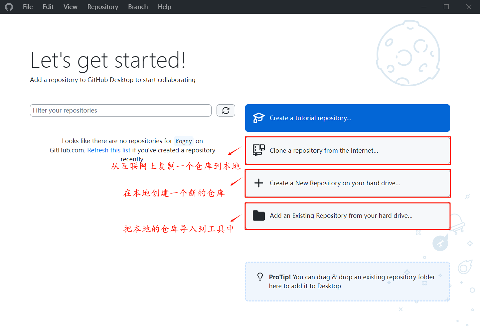480x331 pixels.
Task: Minimize the GitHub Desktop window
Action: click(x=424, y=7)
